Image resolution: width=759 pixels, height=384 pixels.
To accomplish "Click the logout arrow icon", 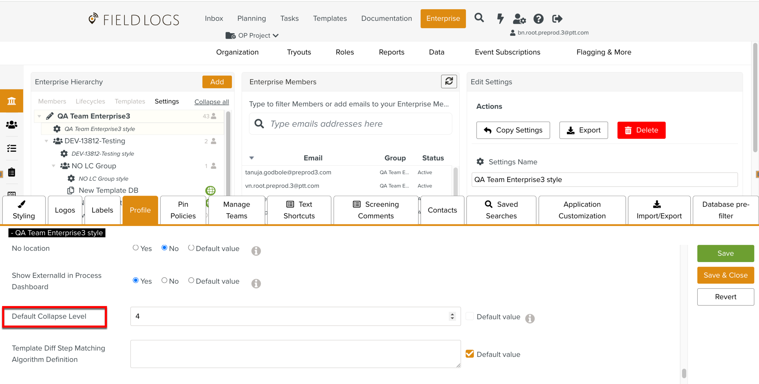I will click(x=557, y=19).
